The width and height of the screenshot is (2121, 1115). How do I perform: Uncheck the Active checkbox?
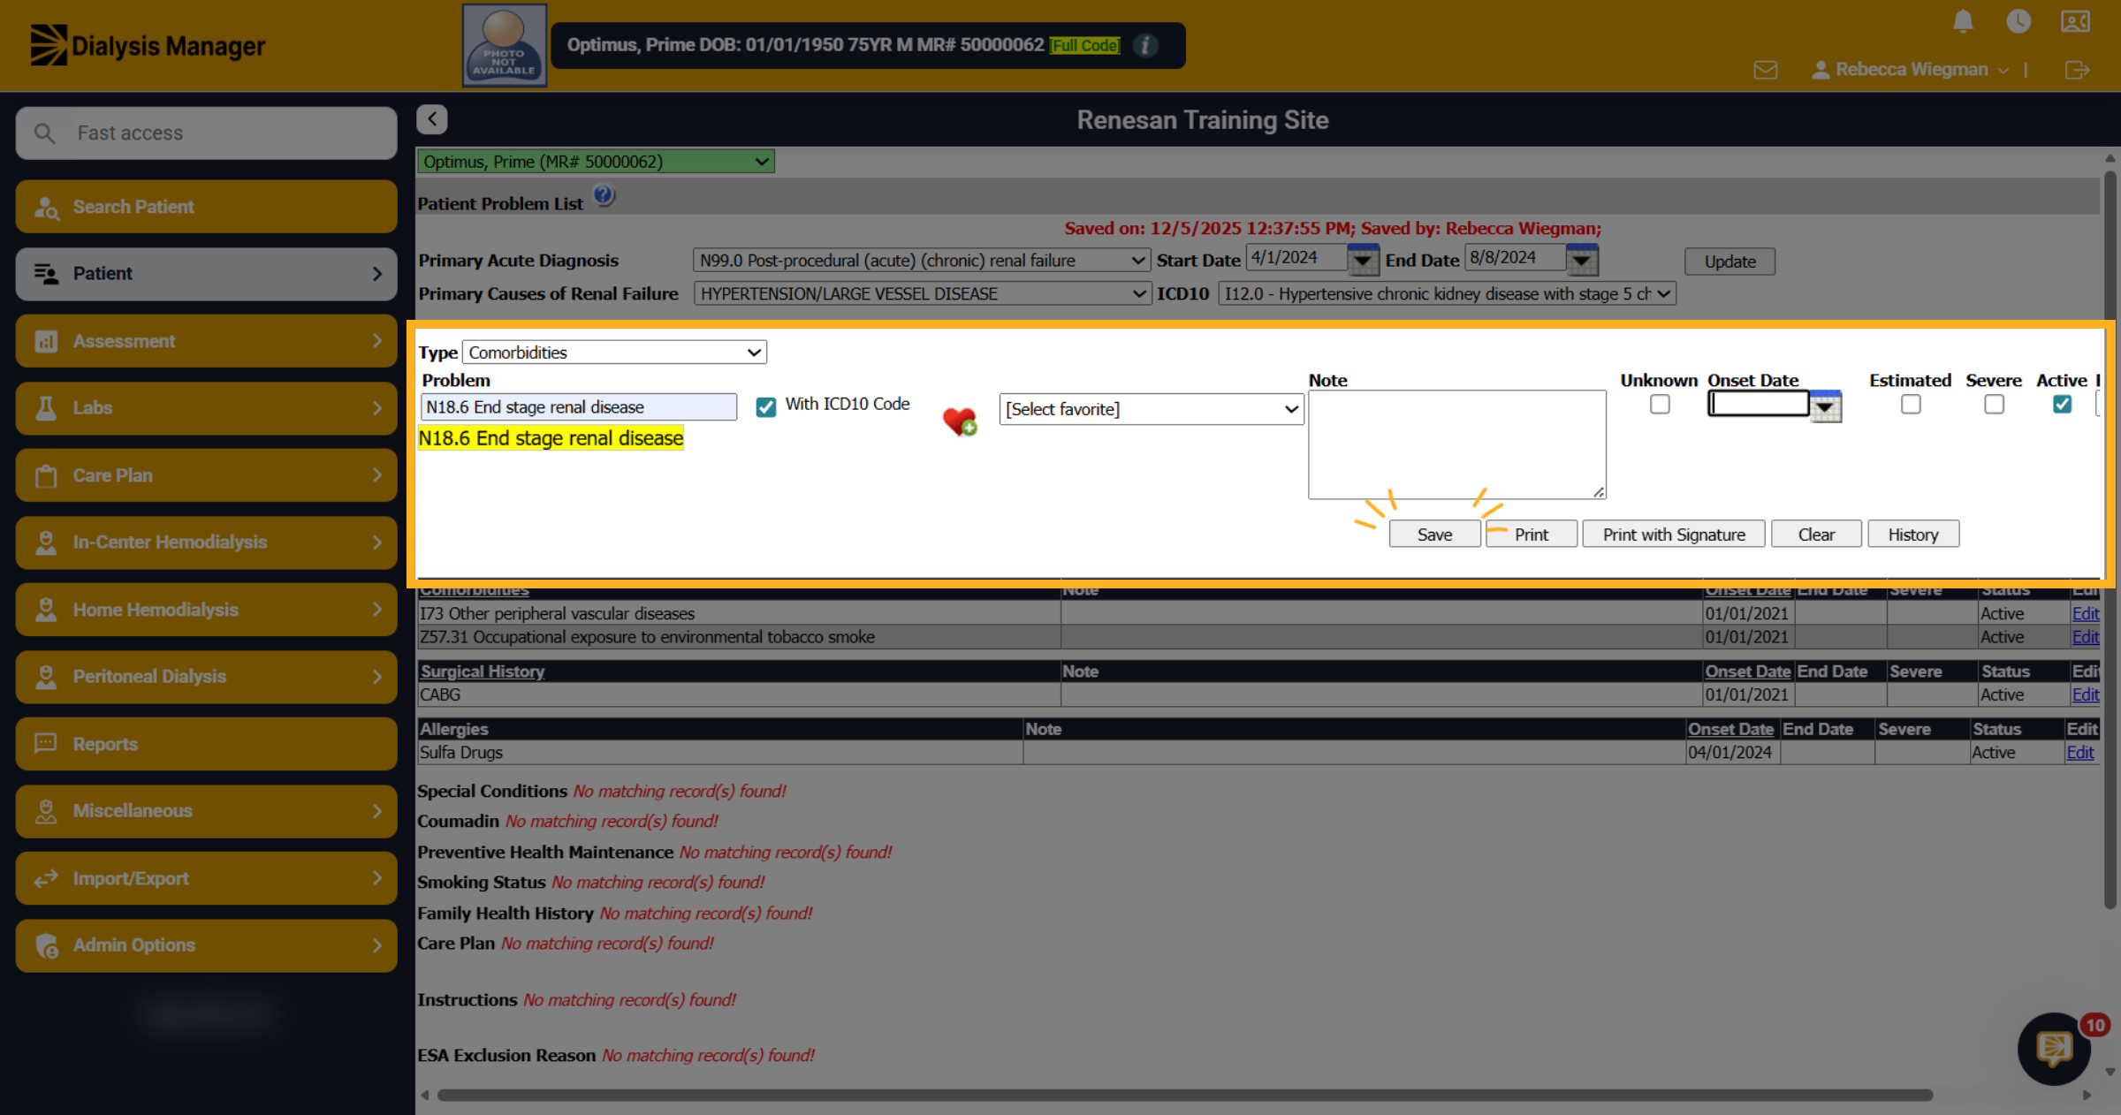[2062, 405]
